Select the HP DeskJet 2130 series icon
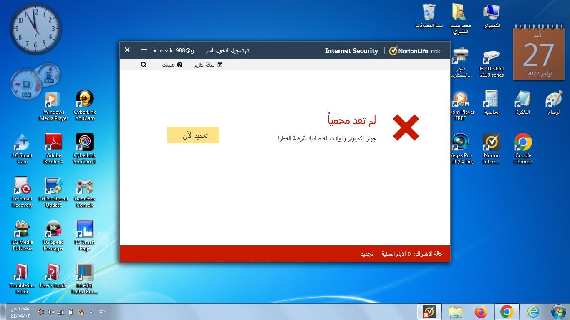Screen dimensions: 570x320 coord(492,63)
